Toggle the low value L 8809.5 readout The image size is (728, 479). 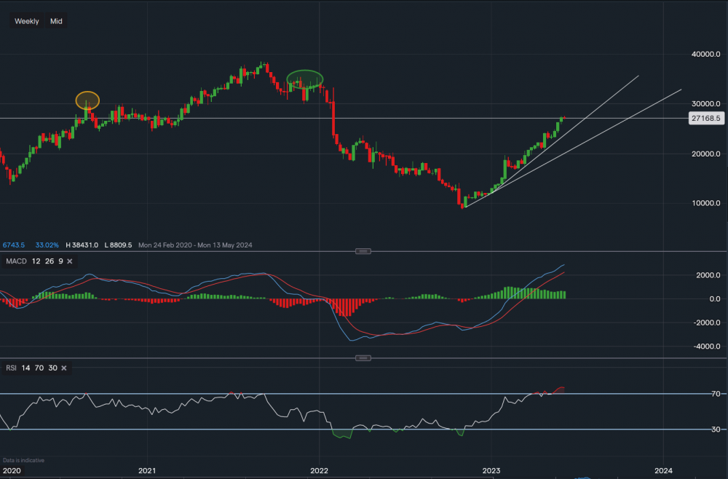[x=119, y=245]
